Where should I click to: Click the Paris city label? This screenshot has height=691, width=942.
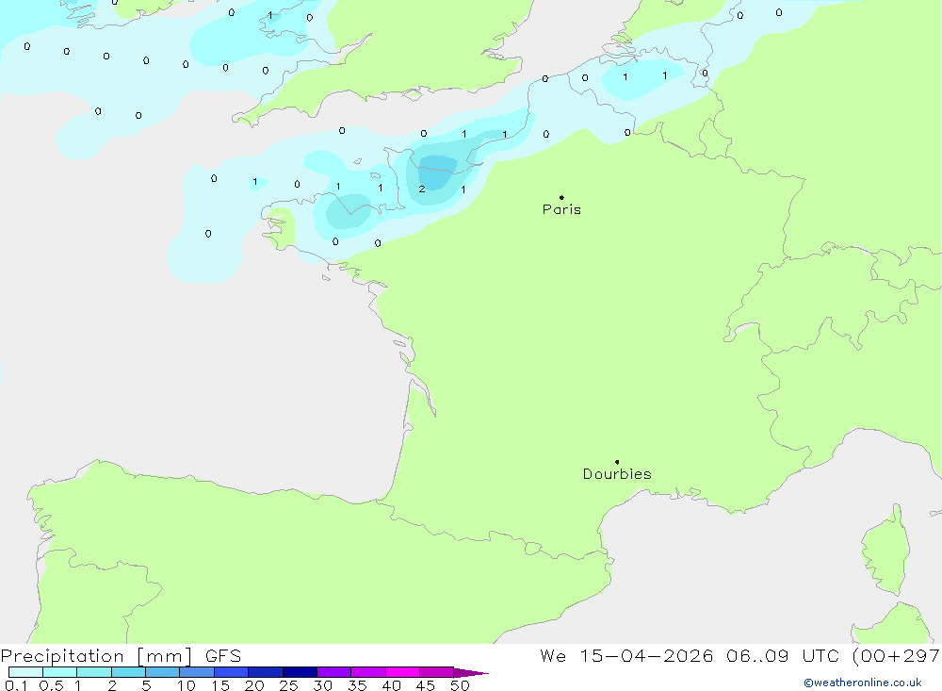(561, 209)
